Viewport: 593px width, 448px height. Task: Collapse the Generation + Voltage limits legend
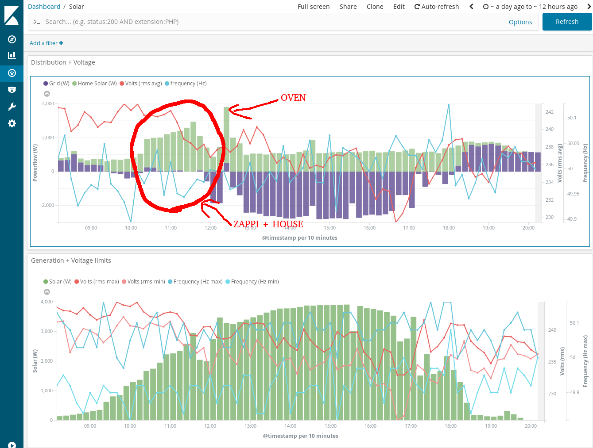pos(47,292)
